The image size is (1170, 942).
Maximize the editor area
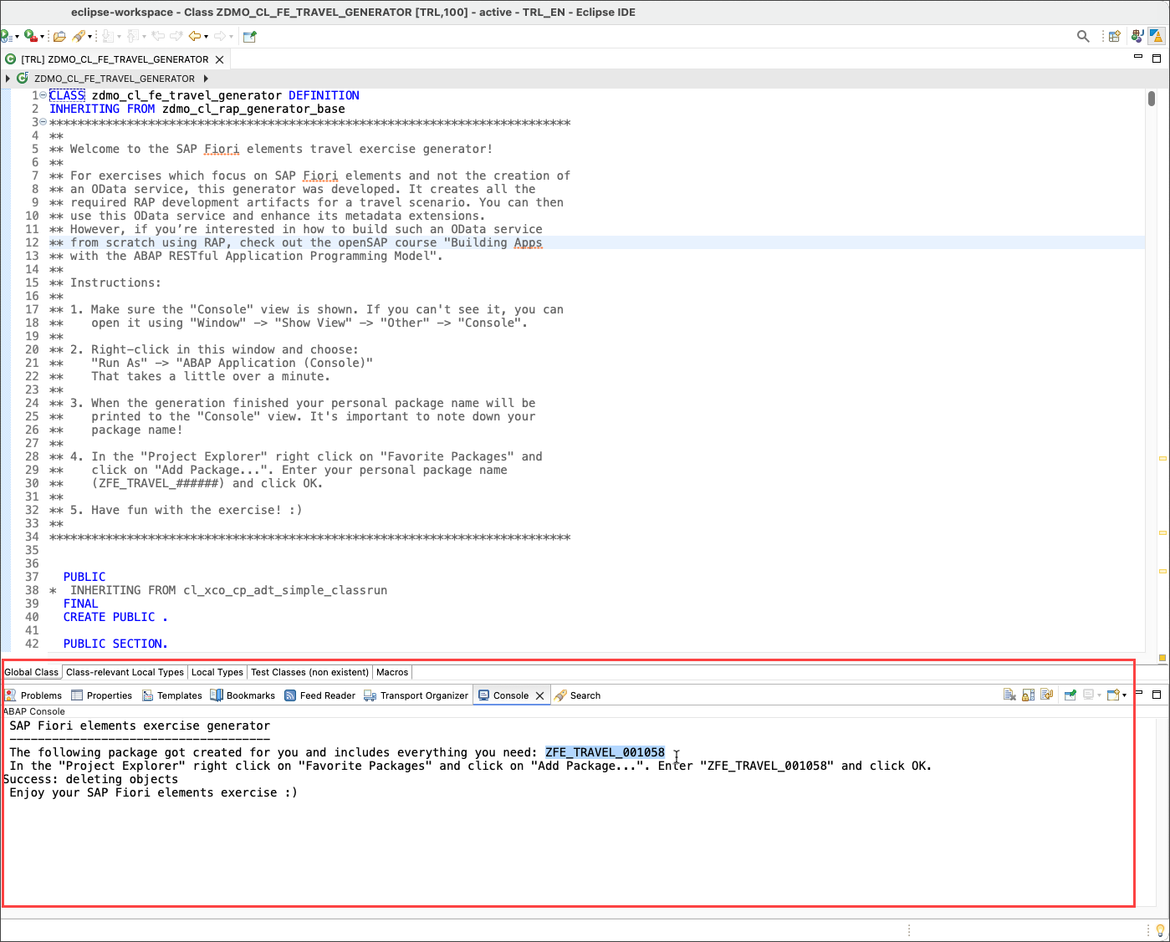click(x=1157, y=59)
